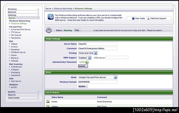Stop the Windows Networking service
This screenshot has width=179, height=113.
77,30
